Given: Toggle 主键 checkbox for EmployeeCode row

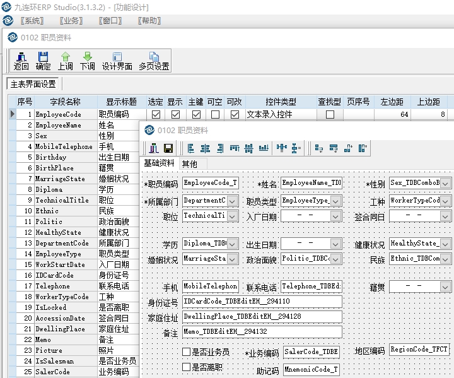Looking at the screenshot, I should (x=196, y=114).
